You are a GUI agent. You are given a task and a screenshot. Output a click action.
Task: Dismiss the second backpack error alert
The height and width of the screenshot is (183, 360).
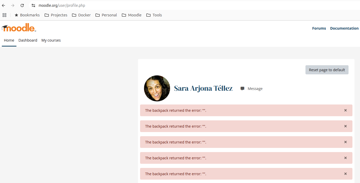(x=345, y=126)
